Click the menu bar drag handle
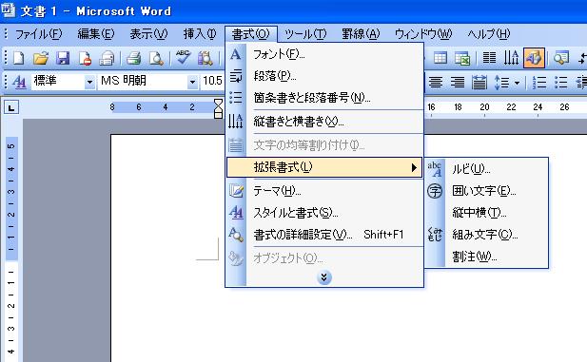 click(6, 34)
